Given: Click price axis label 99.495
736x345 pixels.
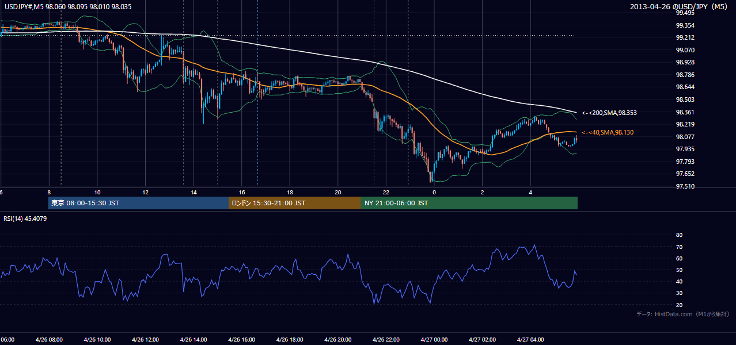Looking at the screenshot, I should (685, 13).
